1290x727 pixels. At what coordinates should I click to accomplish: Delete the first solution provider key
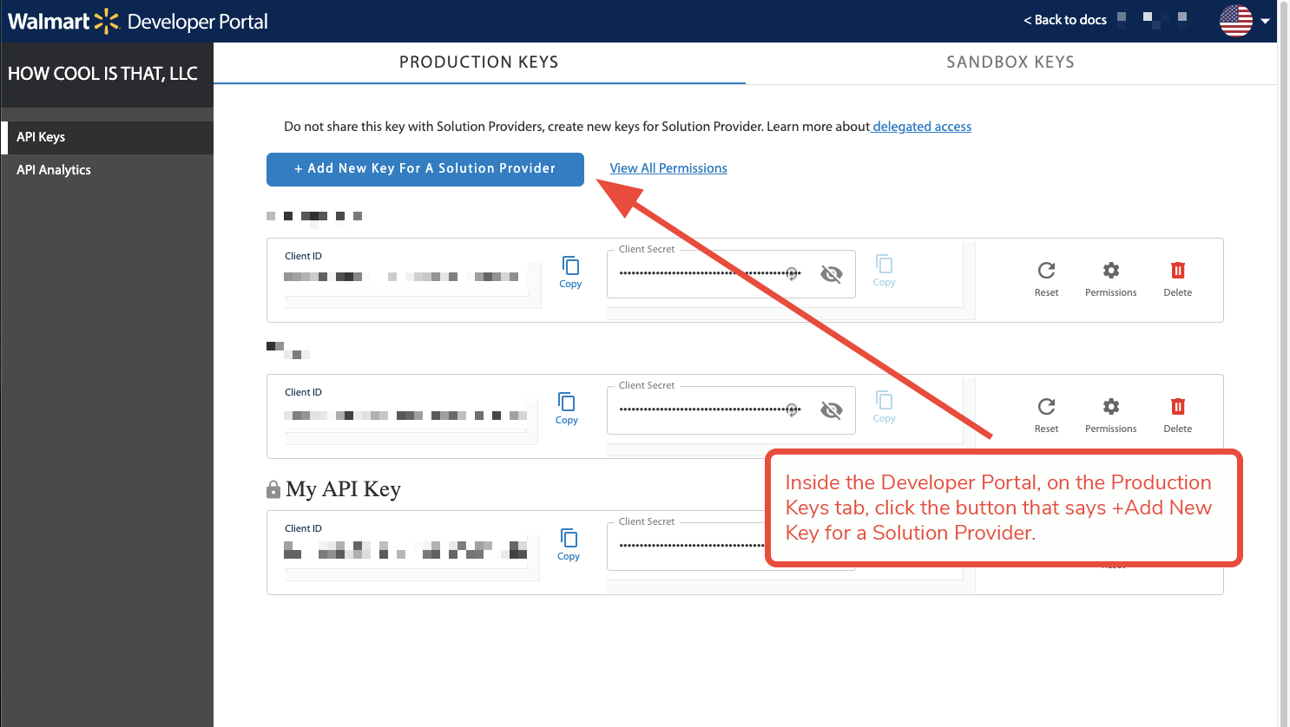coord(1177,278)
